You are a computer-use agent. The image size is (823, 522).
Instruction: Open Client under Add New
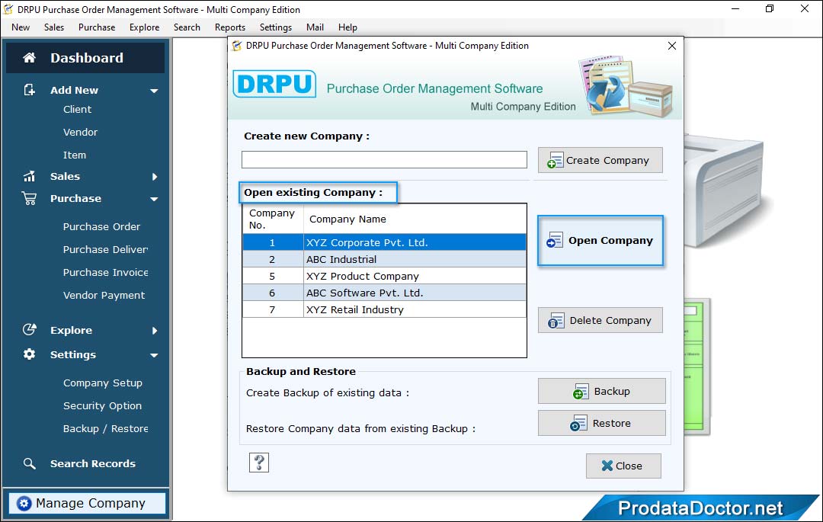[77, 109]
